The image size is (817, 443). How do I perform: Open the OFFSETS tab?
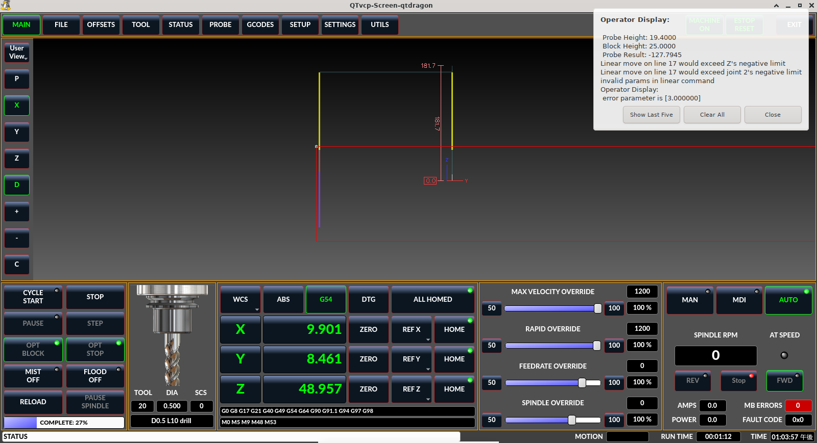click(101, 25)
